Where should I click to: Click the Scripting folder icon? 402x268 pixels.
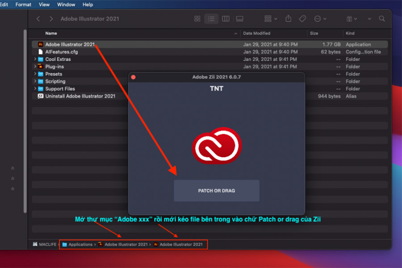point(41,82)
